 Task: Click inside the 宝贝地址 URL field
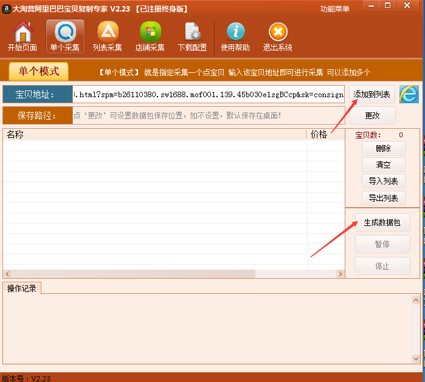[x=208, y=95]
